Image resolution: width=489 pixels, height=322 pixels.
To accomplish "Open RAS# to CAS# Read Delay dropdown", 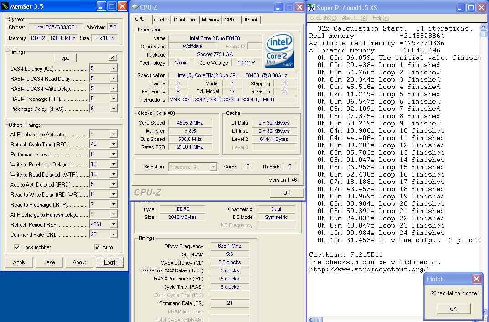I will tap(113, 78).
